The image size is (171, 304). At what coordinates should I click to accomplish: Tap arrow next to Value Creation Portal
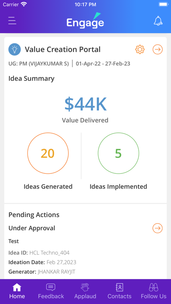(x=157, y=49)
